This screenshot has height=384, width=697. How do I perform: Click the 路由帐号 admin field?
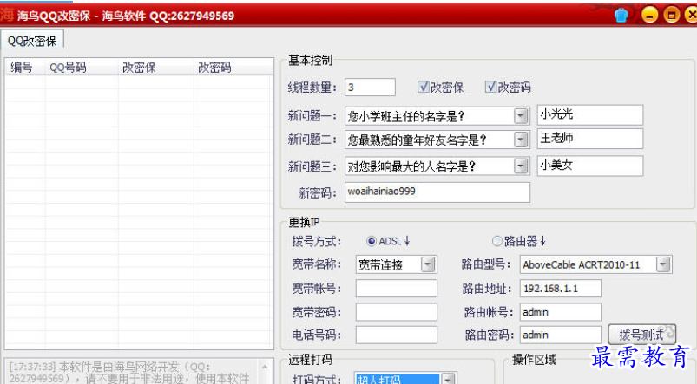(x=561, y=312)
